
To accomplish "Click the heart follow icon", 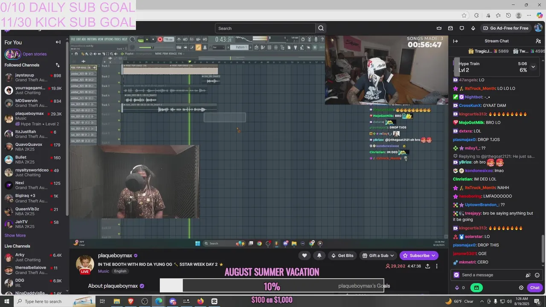I will (x=304, y=255).
